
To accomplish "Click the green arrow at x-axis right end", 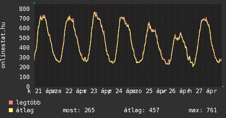I will [x=223, y=86].
